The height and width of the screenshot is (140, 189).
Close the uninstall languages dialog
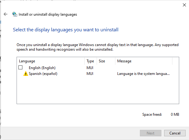tap(184, 5)
